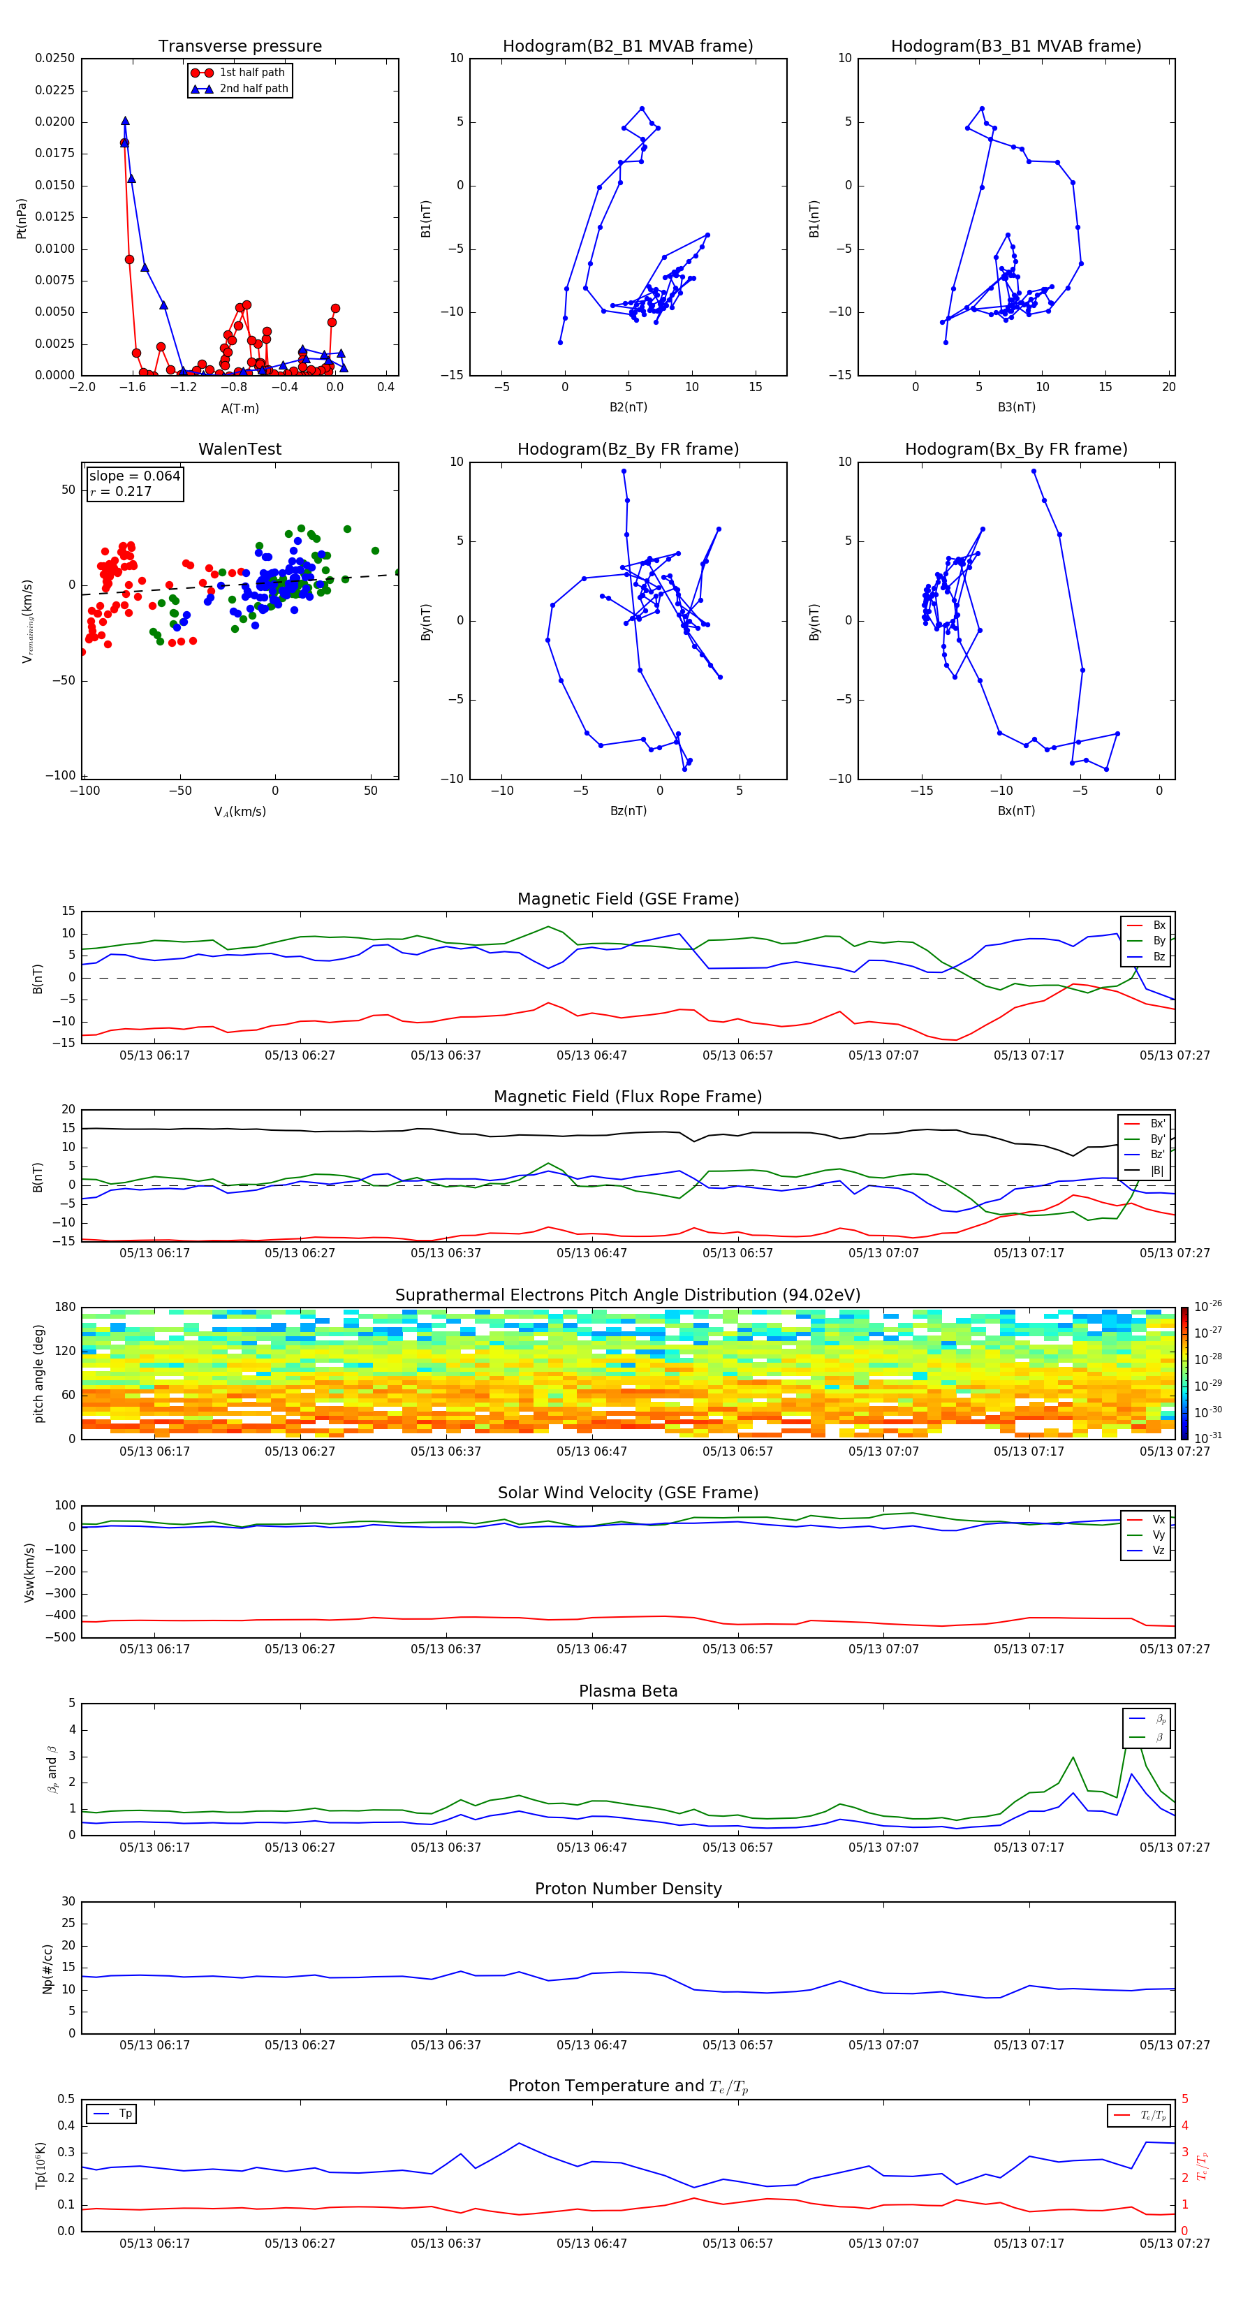Click the 'pitch angle (deg)' axis label
This screenshot has height=2305, width=1257.
click(x=38, y=1373)
